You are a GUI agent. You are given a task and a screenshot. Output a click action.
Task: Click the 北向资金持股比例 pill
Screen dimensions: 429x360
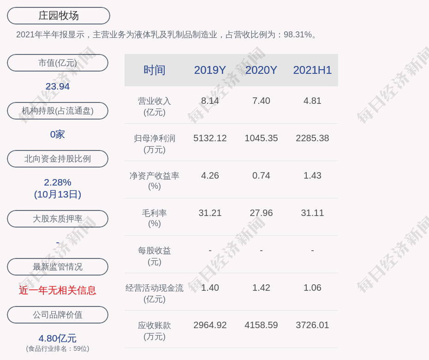[x=58, y=159]
